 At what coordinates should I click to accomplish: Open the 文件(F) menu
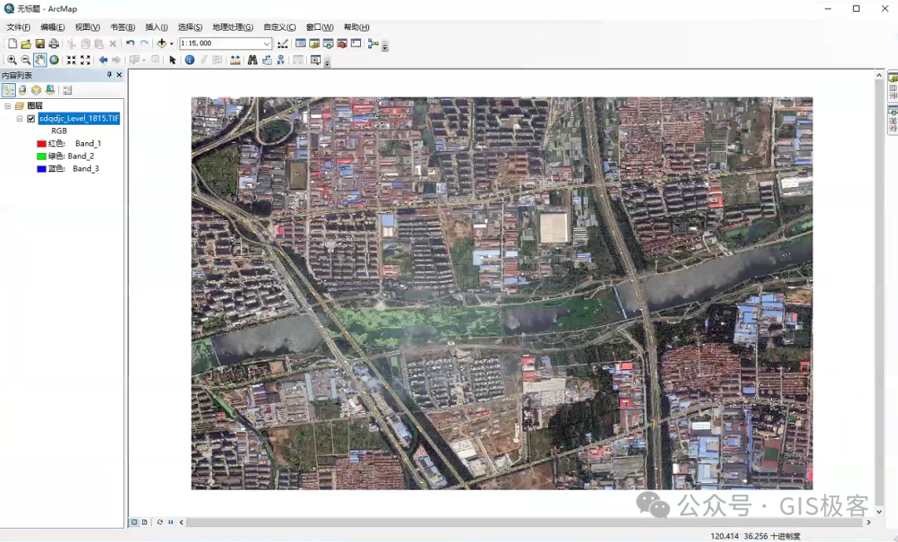18,27
